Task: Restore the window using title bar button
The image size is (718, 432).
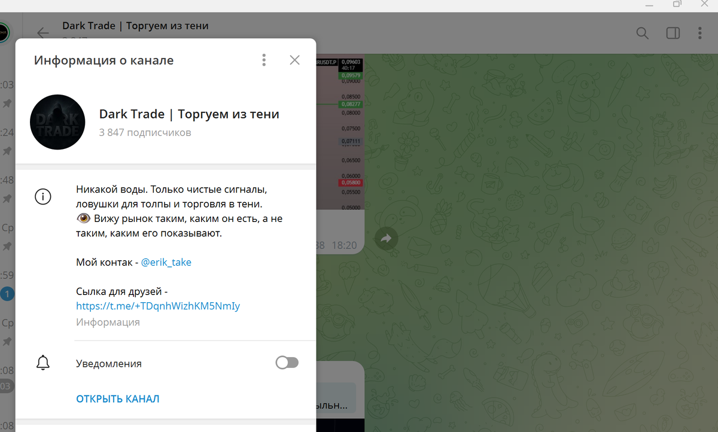Action: pos(677,4)
